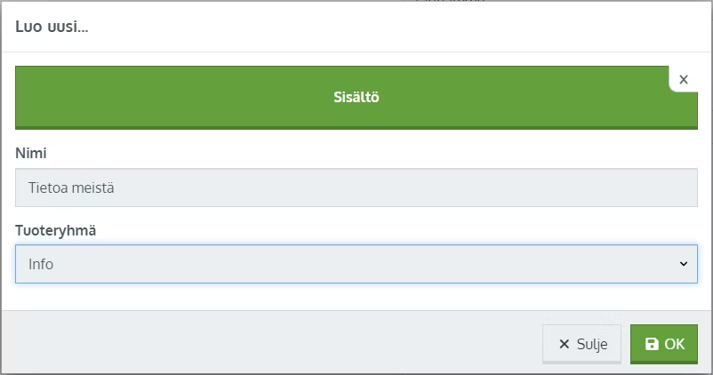
Task: Expand the Tuoteryhmä dropdown chevron arrow
Action: point(683,264)
